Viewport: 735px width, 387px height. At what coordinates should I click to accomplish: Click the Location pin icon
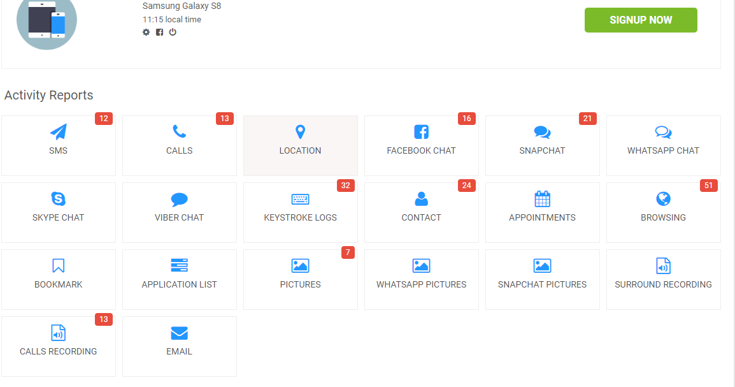pyautogui.click(x=301, y=132)
